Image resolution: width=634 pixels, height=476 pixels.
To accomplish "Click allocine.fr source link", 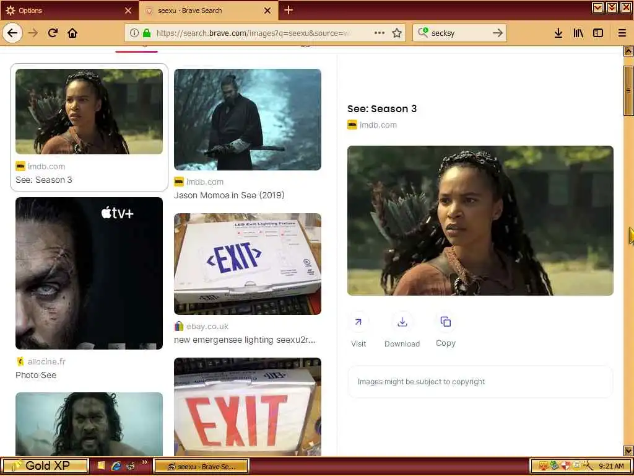I will [46, 361].
